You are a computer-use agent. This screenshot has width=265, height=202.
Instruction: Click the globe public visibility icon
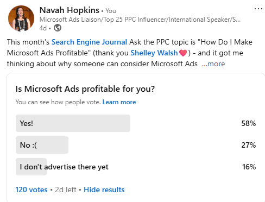tap(58, 28)
